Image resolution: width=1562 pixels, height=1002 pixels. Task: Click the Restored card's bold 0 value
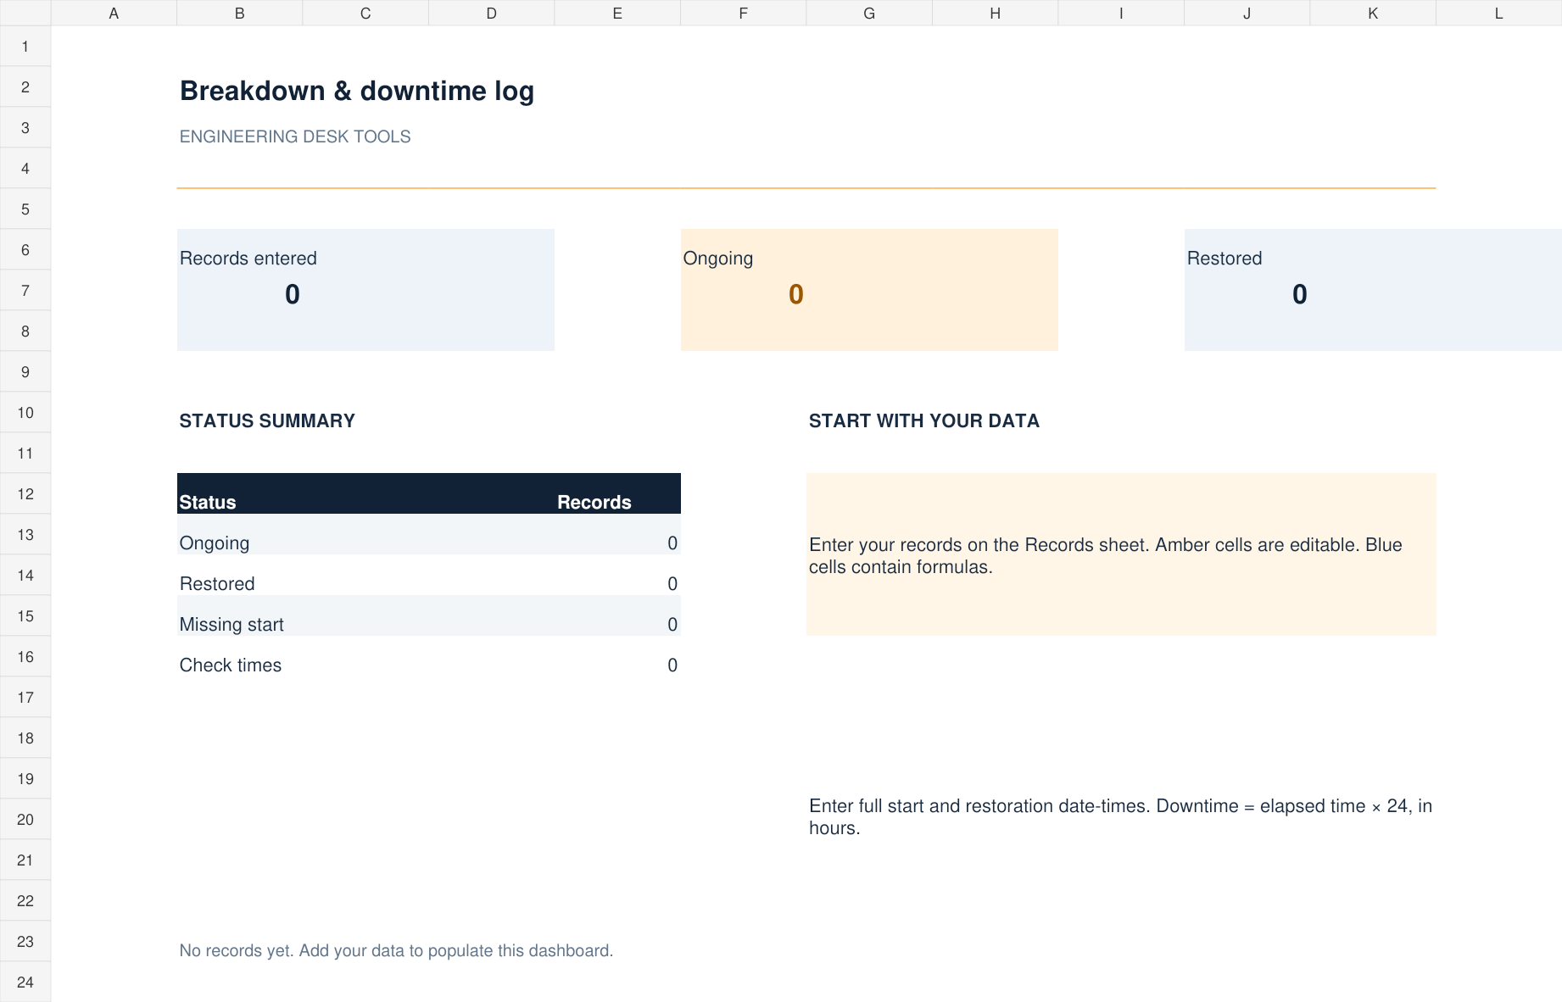click(1300, 294)
